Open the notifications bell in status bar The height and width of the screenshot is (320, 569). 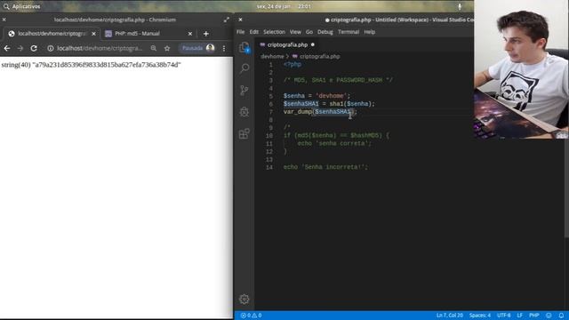click(561, 316)
